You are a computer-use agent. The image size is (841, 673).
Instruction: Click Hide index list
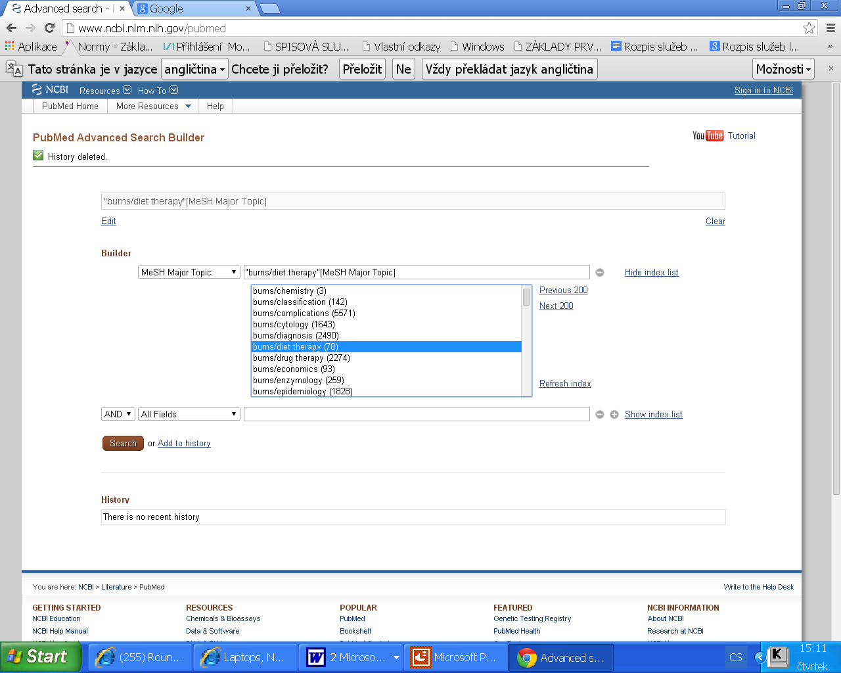point(652,273)
